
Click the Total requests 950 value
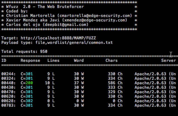coord(44,52)
